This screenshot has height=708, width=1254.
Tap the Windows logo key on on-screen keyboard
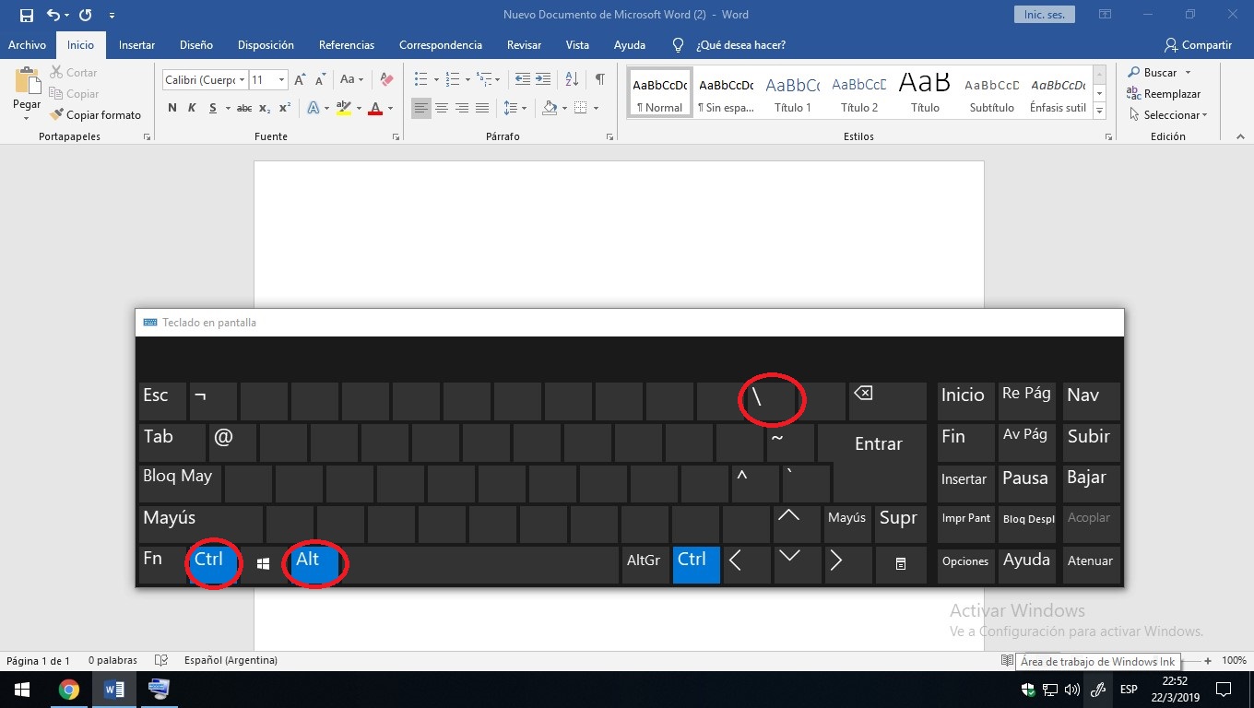(263, 563)
